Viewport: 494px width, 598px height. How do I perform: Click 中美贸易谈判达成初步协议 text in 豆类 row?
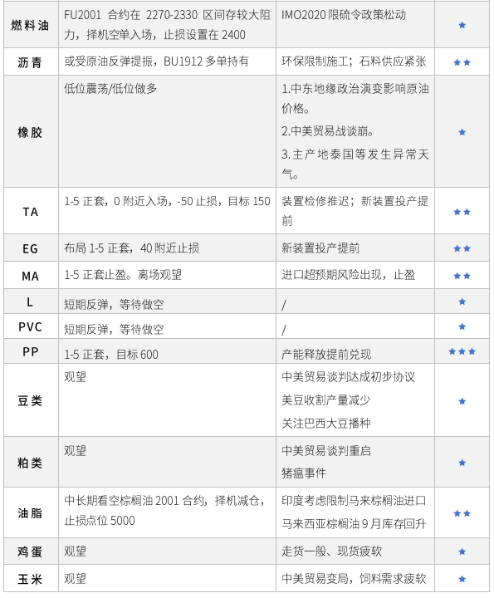(348, 377)
